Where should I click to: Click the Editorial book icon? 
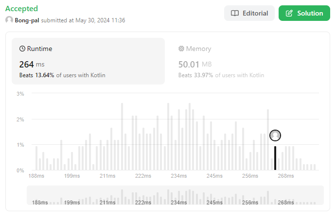point(235,13)
